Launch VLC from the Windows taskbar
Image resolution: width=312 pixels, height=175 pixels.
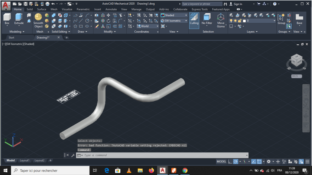129,171
